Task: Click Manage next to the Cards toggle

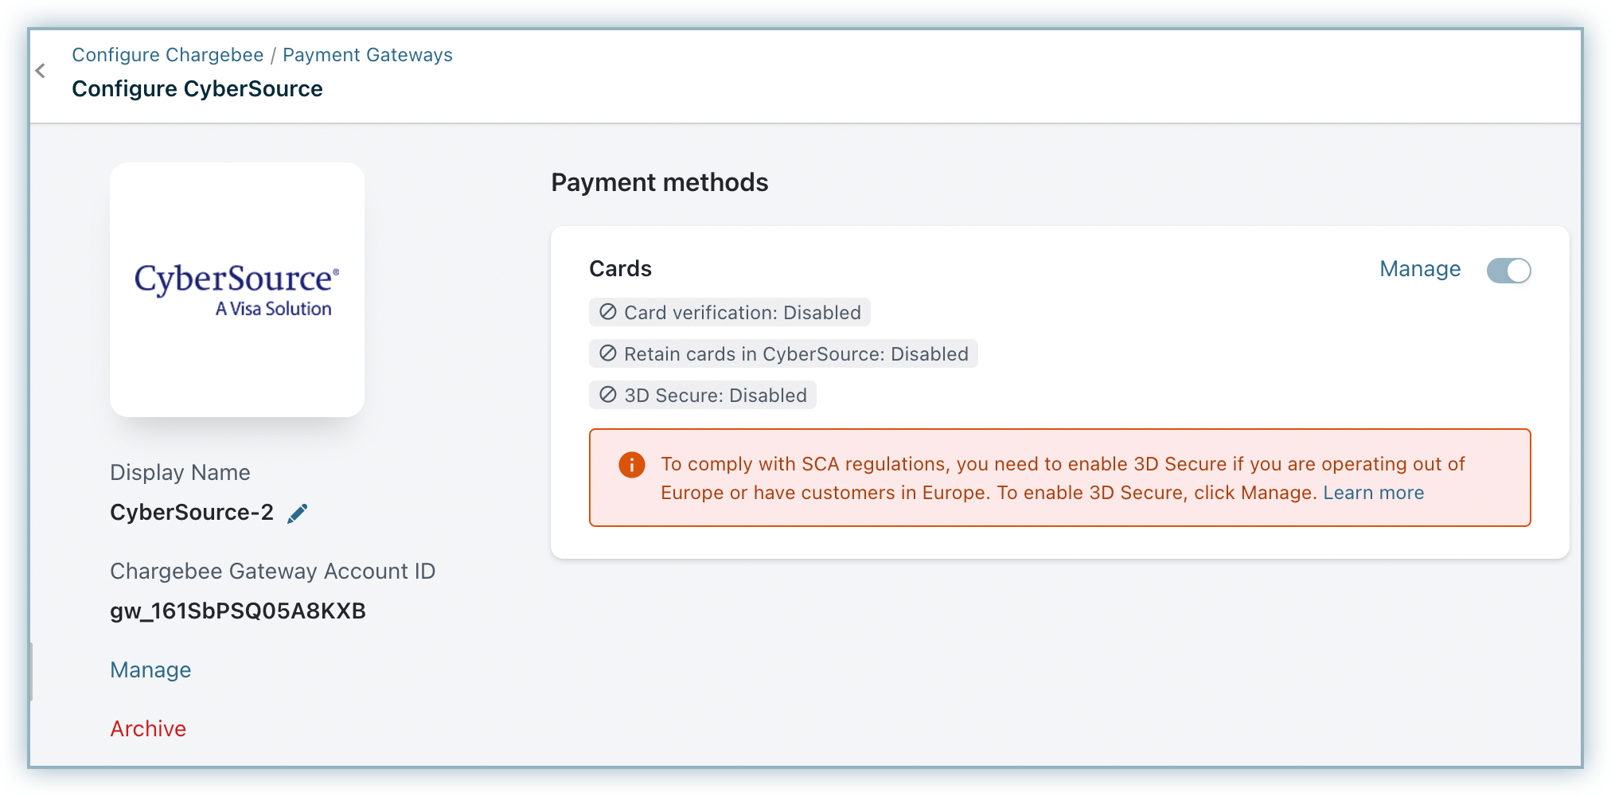Action: coord(1420,269)
